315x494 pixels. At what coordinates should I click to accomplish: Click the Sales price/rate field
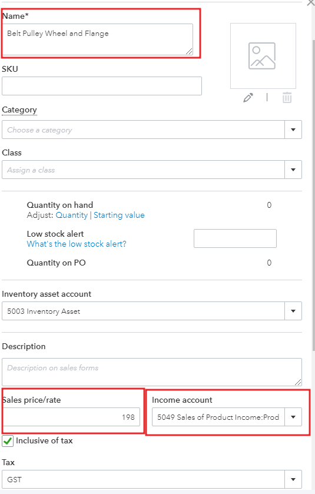[x=71, y=417]
